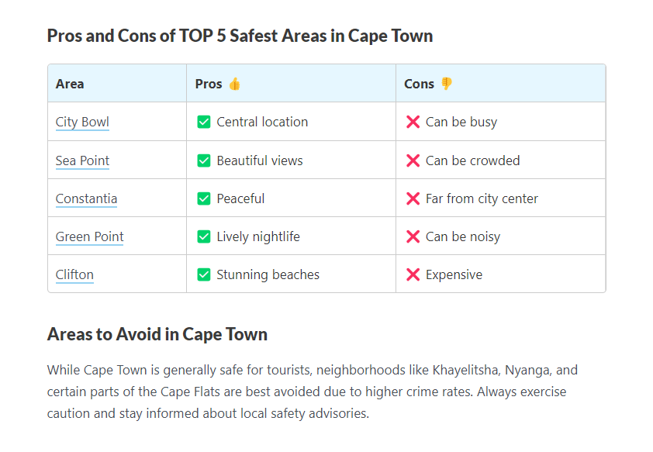Viewport: 653px width, 452px height.
Task: Open the City Bowl link
Action: point(82,122)
